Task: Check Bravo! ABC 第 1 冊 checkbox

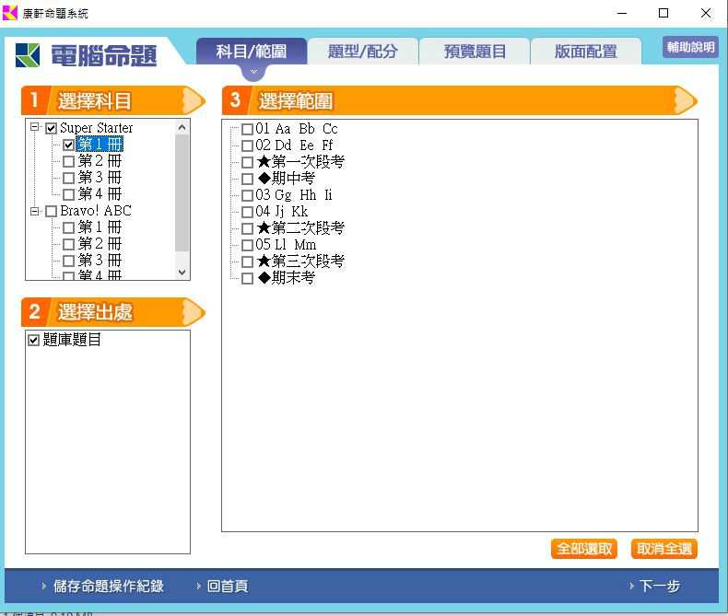Action: pos(68,227)
